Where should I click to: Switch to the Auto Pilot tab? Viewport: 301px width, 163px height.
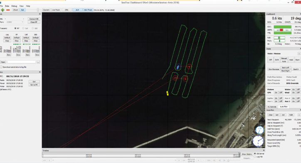pos(284,107)
